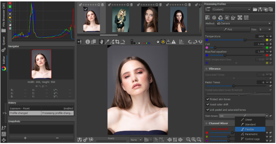Screen dimensions: 276x144
Task: Open the picker Size dropdown
Action: pos(265,30)
